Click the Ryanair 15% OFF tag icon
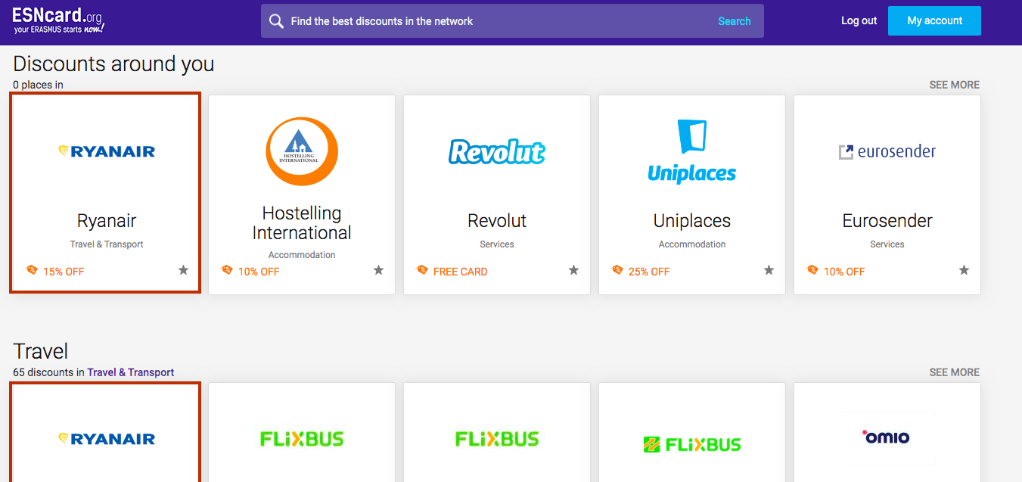The width and height of the screenshot is (1022, 482). 32,269
